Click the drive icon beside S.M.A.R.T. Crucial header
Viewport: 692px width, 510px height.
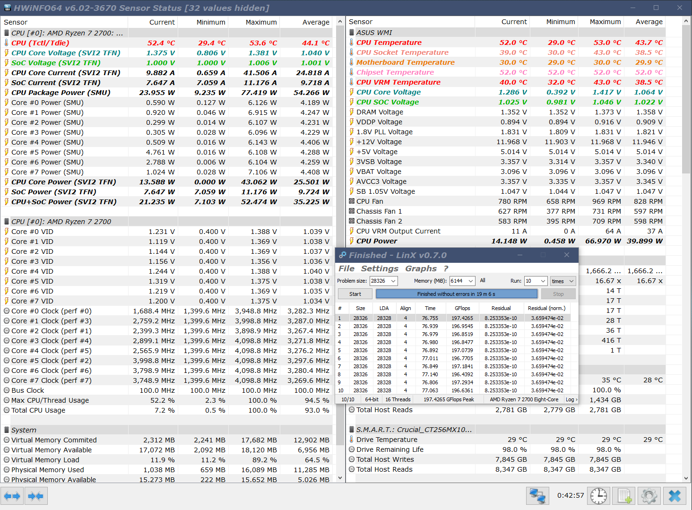pos(352,430)
